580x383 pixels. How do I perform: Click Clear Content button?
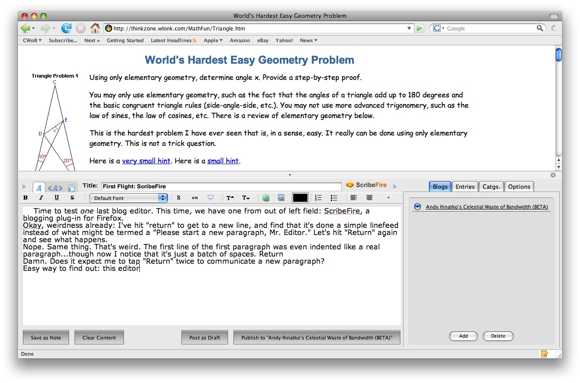[99, 337]
